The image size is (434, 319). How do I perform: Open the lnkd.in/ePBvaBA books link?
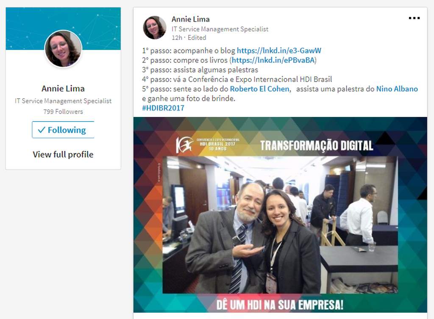tap(273, 60)
